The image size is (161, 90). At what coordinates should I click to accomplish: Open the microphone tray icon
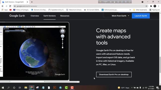point(140,88)
